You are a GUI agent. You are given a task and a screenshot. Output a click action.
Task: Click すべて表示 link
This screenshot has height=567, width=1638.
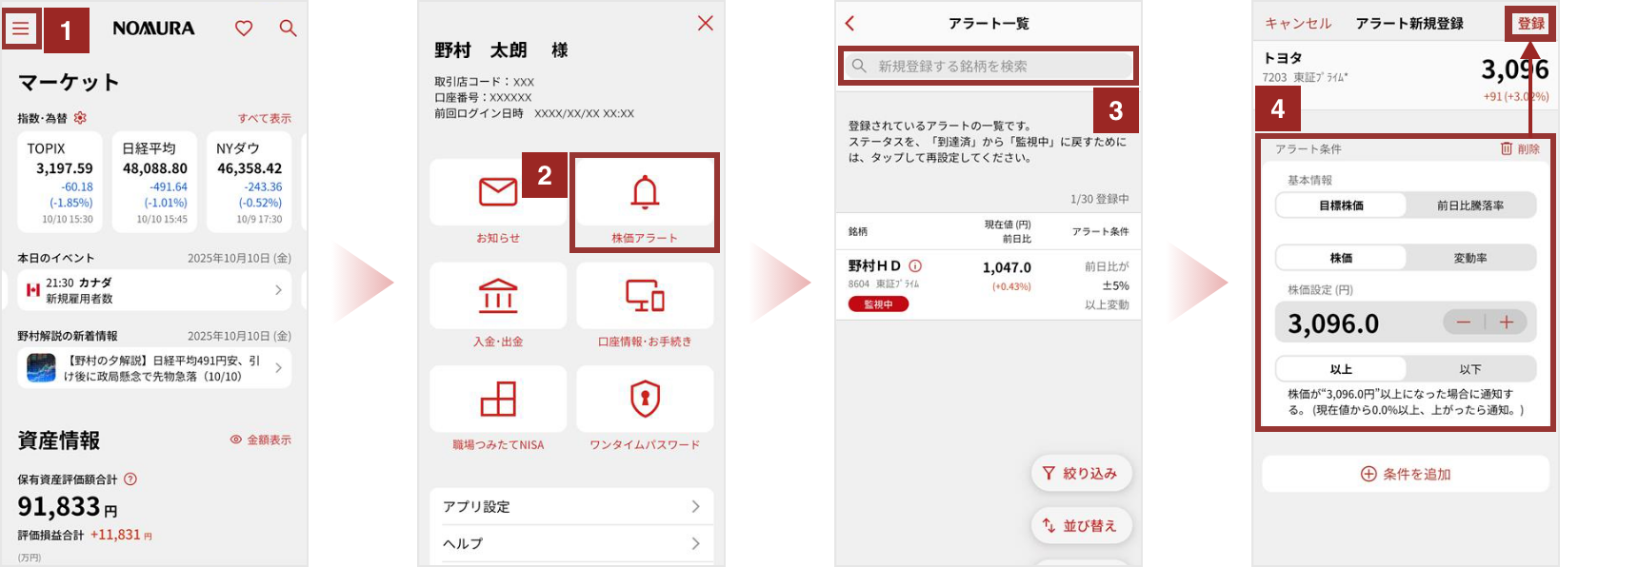265,118
